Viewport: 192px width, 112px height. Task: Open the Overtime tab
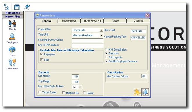pyautogui.click(x=138, y=21)
